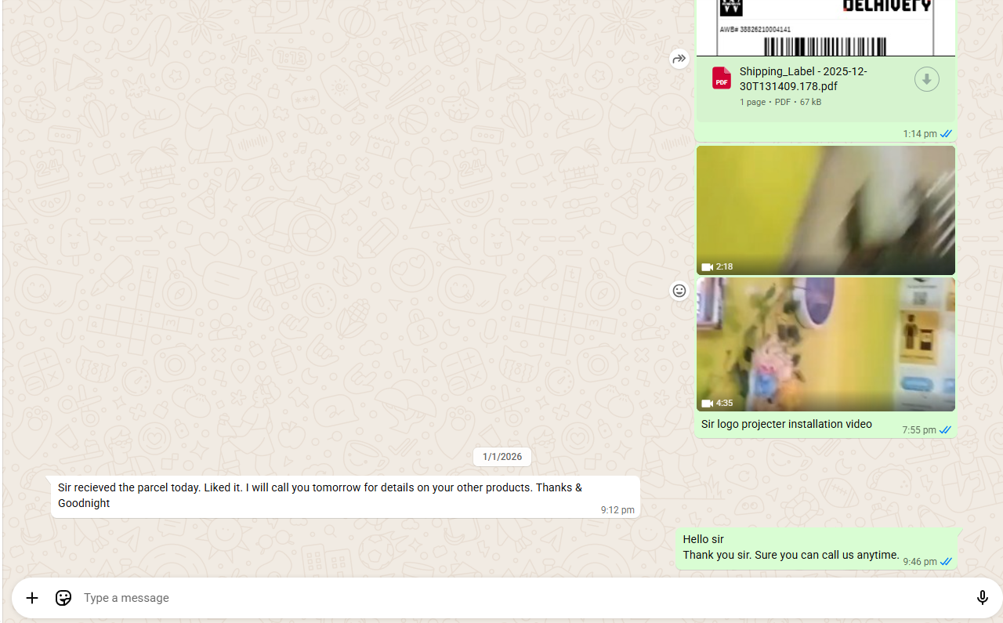Select the 'Hello sir Thank you sir' message
1003x623 pixels.
tap(791, 548)
